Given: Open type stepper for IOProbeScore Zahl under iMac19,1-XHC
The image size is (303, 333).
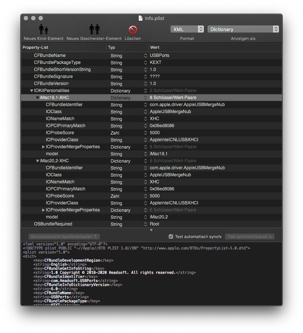Looking at the screenshot, I should pyautogui.click(x=145, y=133).
